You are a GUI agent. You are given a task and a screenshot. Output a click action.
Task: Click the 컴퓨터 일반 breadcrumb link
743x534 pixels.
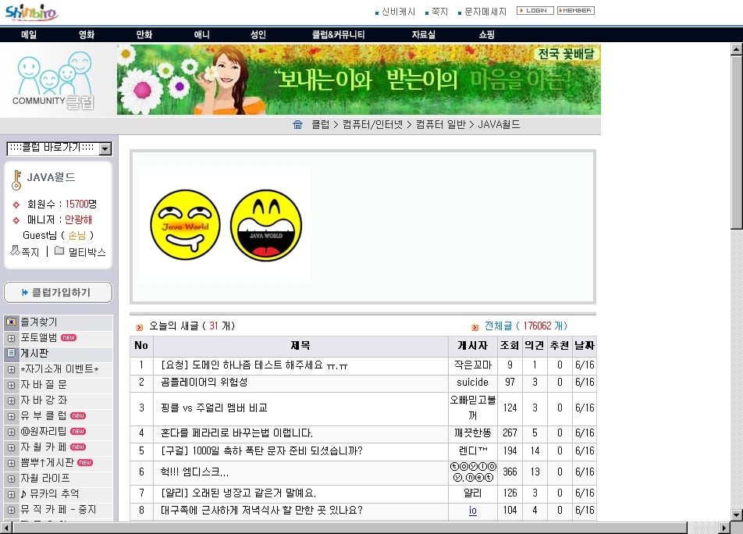tap(441, 125)
